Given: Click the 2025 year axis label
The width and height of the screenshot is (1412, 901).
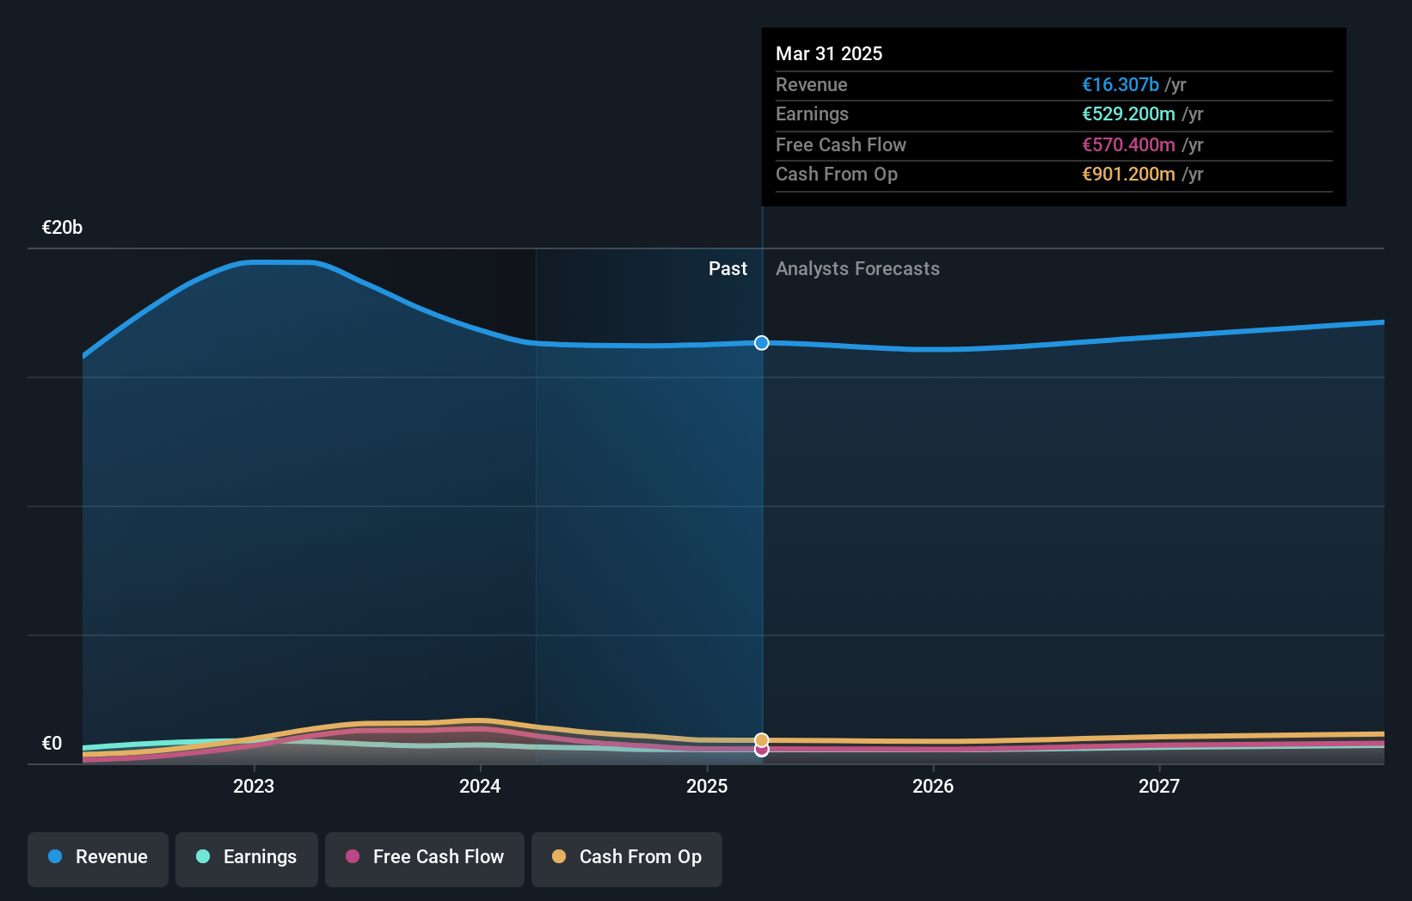Looking at the screenshot, I should (x=706, y=786).
